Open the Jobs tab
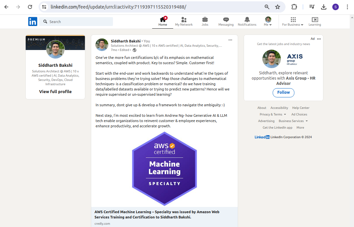Image resolution: width=354 pixels, height=227 pixels. click(x=205, y=22)
